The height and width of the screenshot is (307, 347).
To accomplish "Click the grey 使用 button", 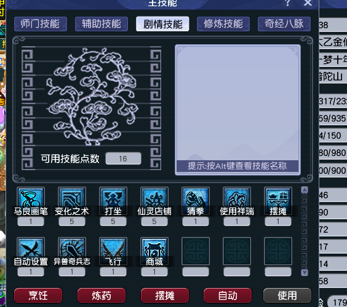I will point(287,295).
